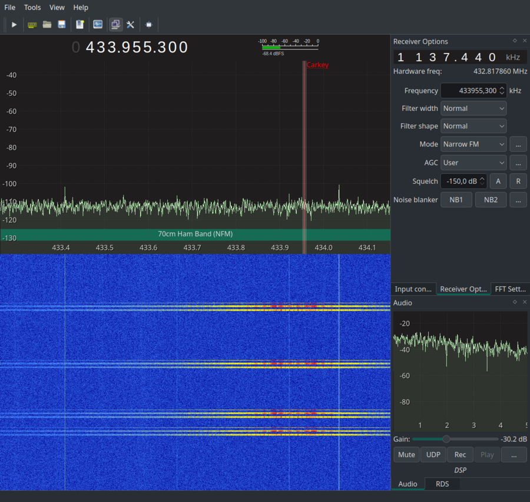
Task: Open audio options ellipsis button
Action: point(514,455)
